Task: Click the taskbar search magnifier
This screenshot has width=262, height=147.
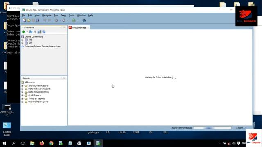Action: (x=14, y=143)
